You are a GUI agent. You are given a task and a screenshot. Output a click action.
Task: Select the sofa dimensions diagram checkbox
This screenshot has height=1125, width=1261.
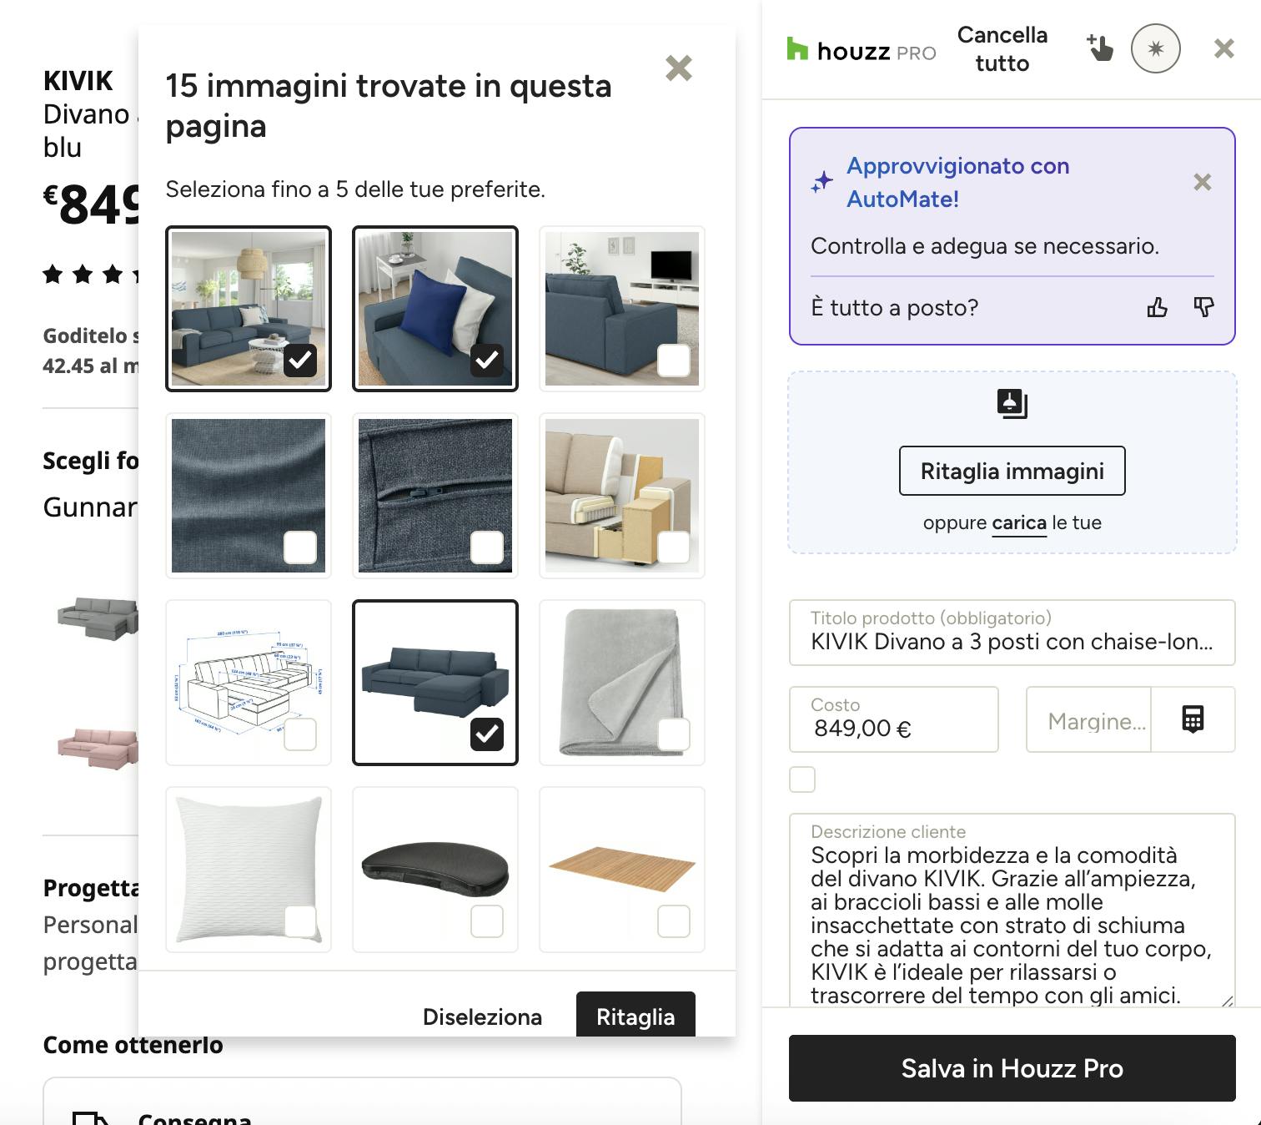point(300,734)
